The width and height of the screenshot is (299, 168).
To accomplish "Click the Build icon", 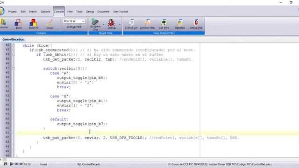I will point(18,24).
